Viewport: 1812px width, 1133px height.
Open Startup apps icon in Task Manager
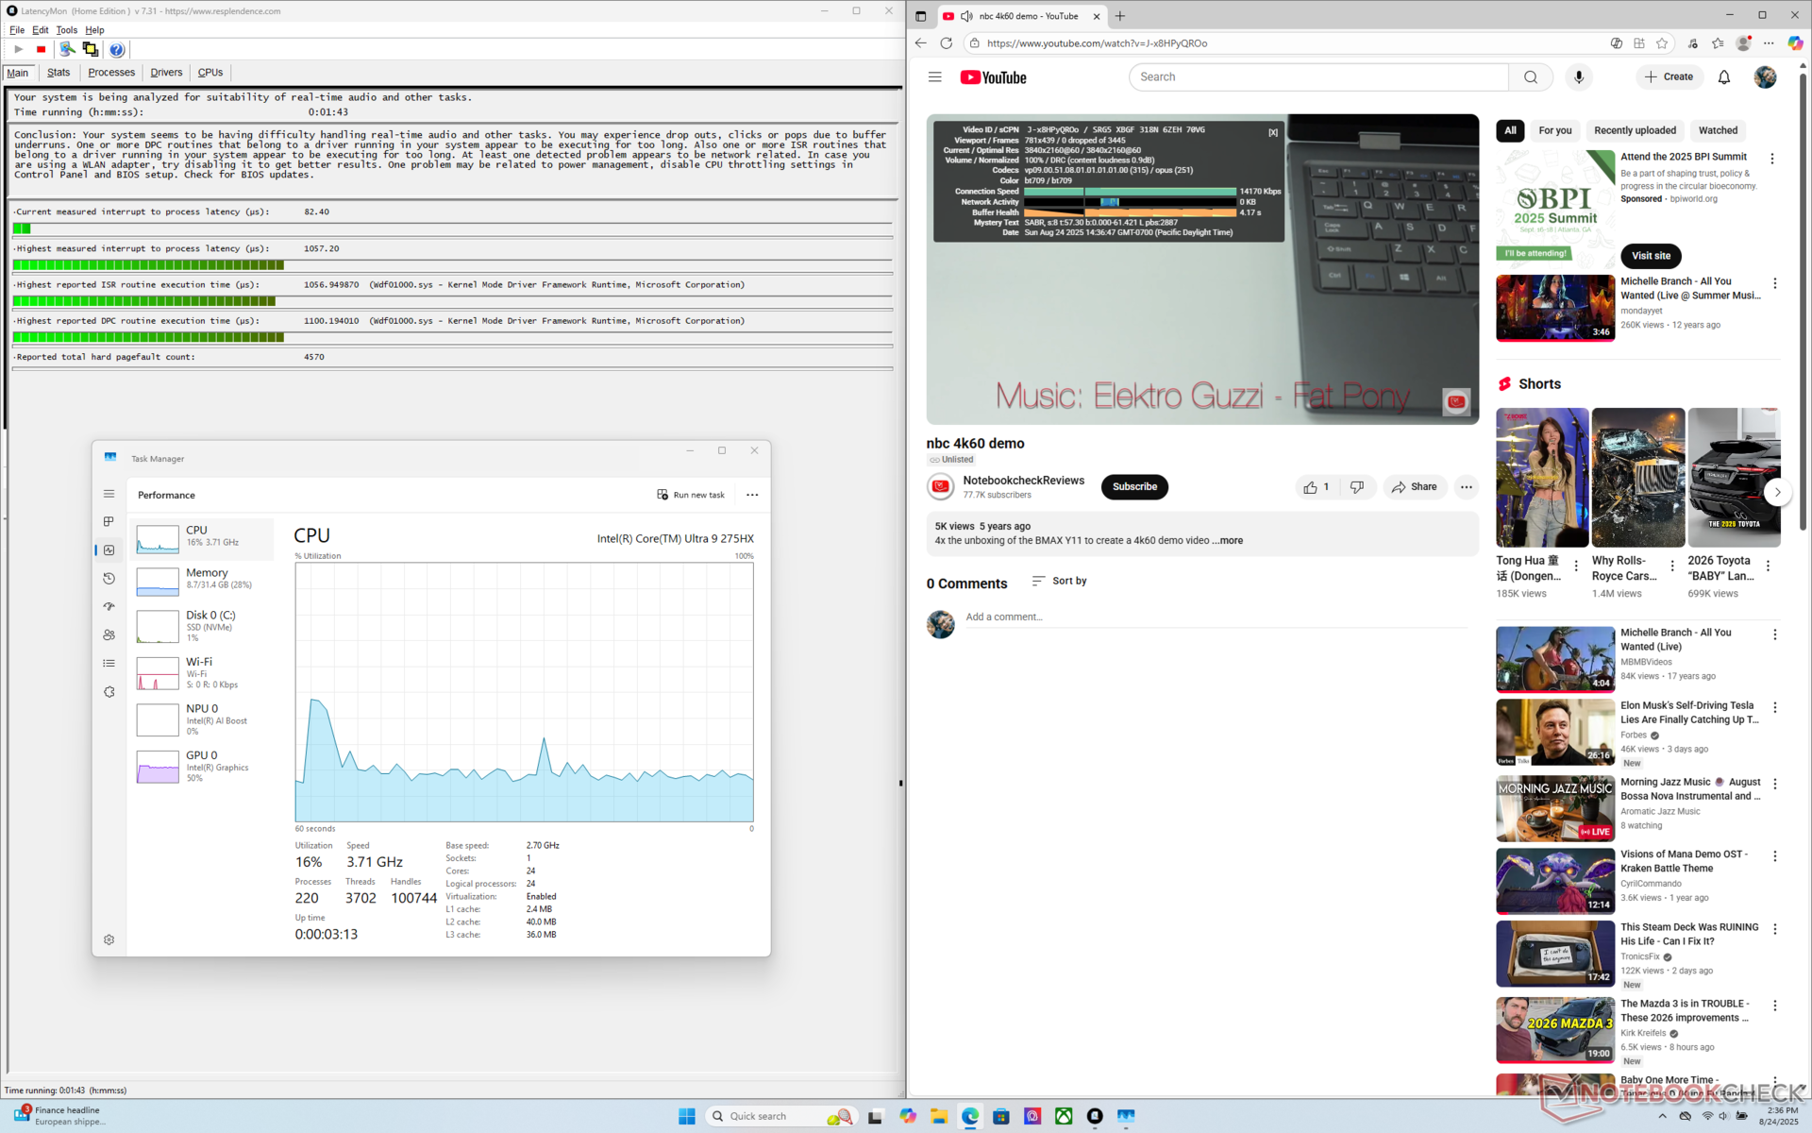109,606
